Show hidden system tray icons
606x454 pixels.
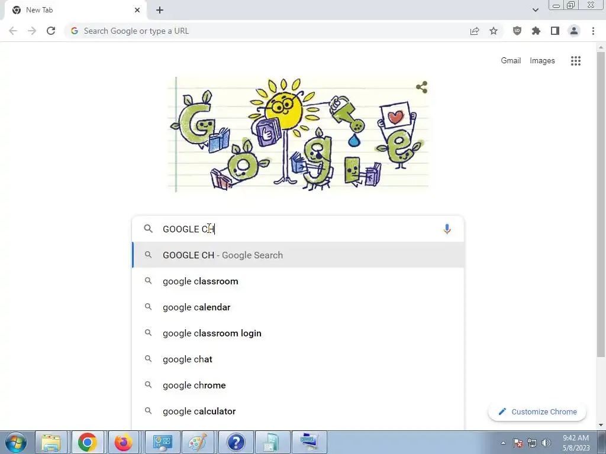tap(503, 443)
